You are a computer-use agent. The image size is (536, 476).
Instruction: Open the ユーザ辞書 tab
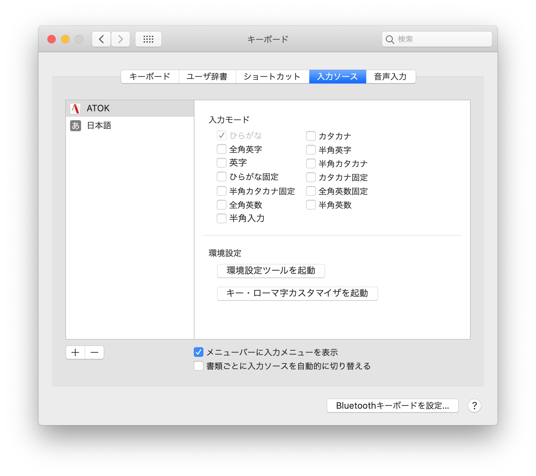click(207, 77)
